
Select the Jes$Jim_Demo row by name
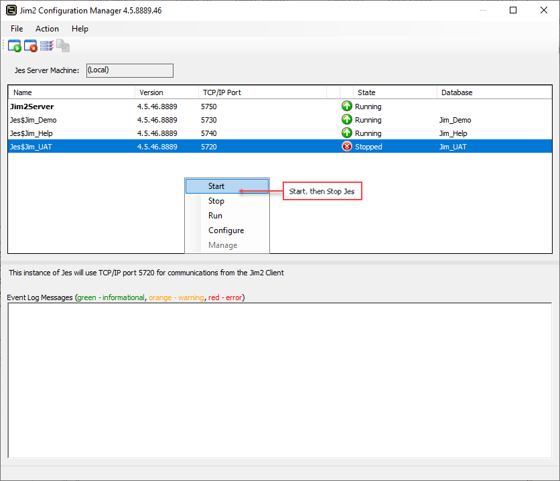point(33,120)
